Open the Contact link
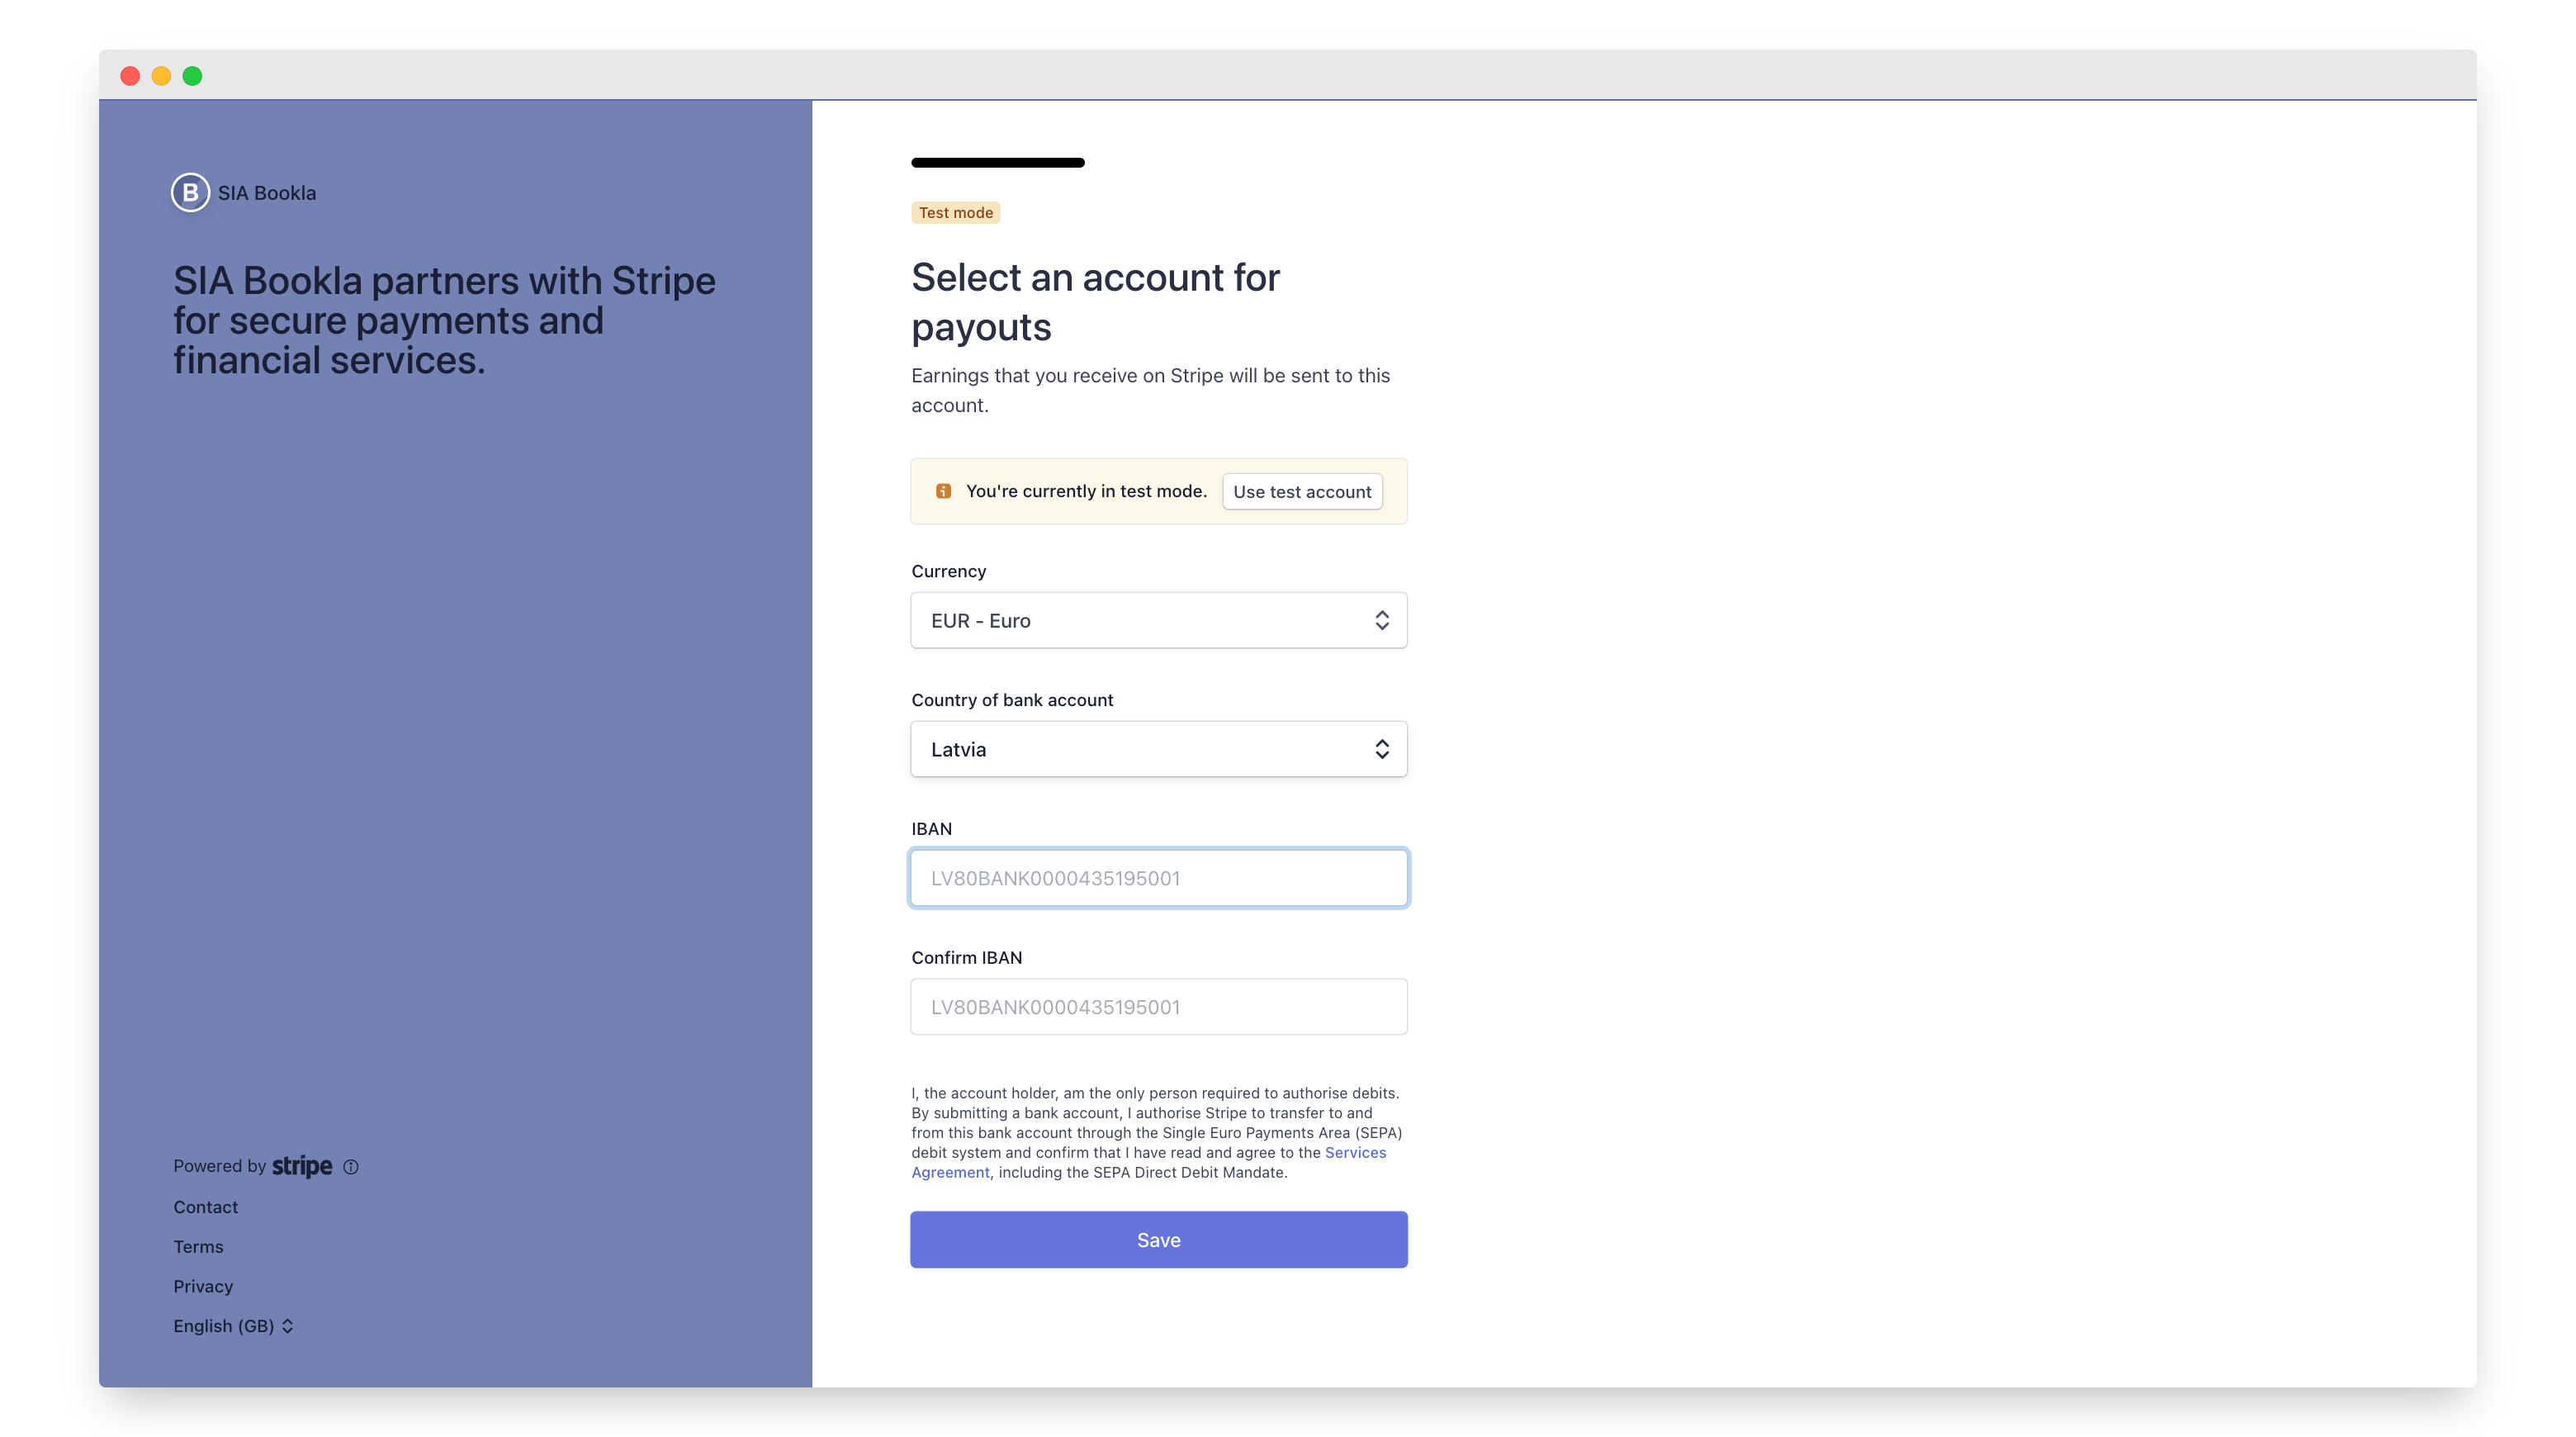Image resolution: width=2576 pixels, height=1437 pixels. tap(205, 1207)
